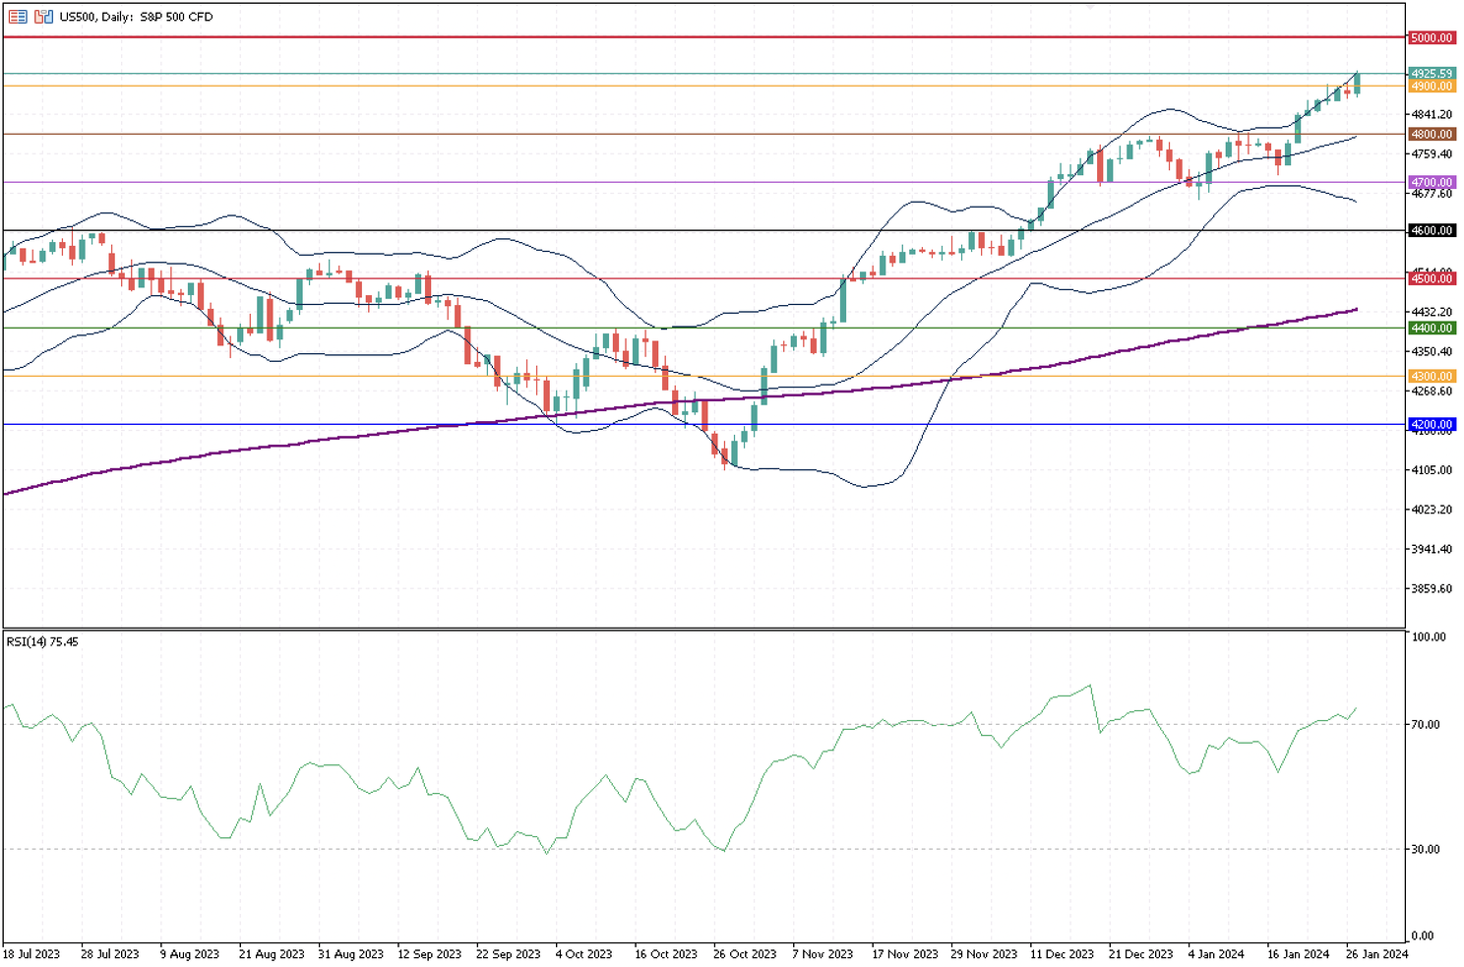Select the orange 4300.00 level tag

[x=1431, y=376]
